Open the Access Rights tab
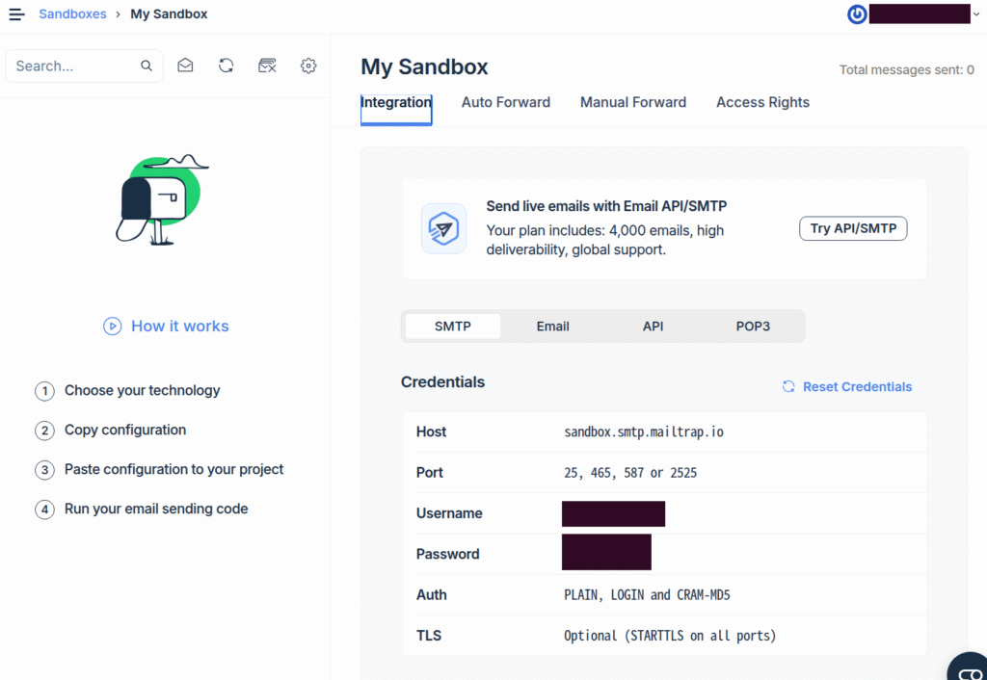The width and height of the screenshot is (987, 680). 762,102
